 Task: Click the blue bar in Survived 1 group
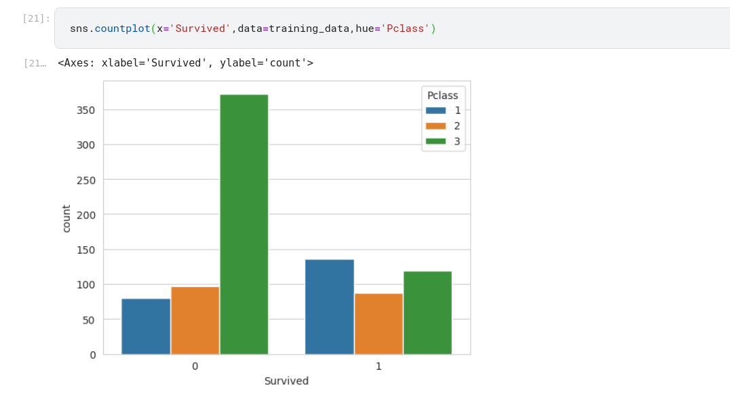tap(329, 307)
